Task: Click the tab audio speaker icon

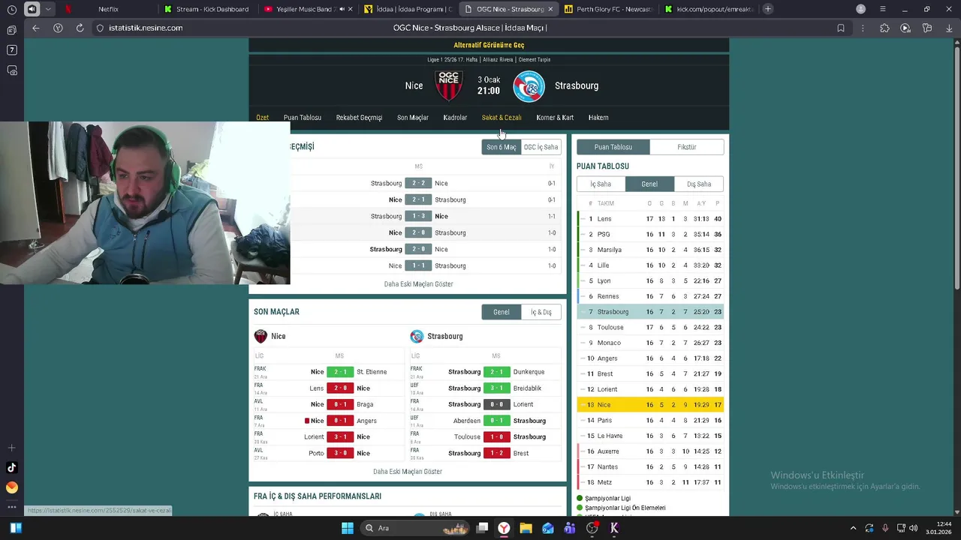Action: coord(32,9)
